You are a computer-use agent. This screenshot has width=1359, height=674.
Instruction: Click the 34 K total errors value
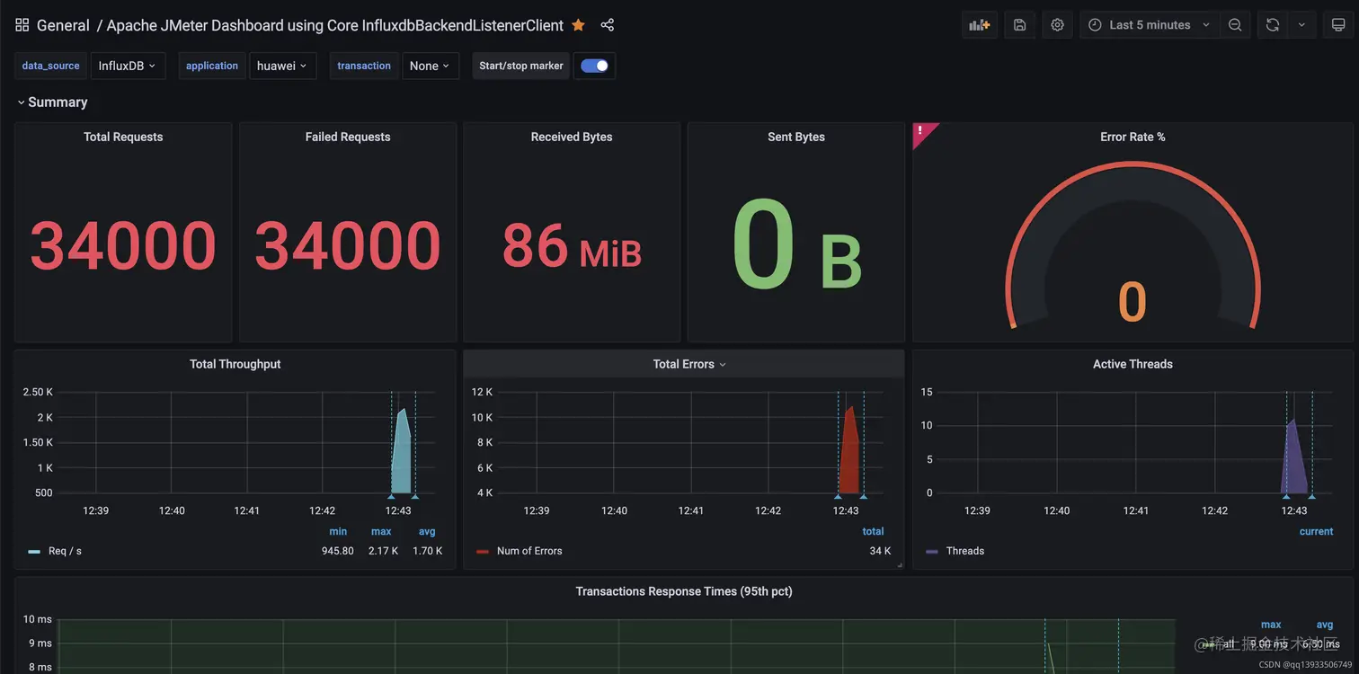click(x=881, y=551)
